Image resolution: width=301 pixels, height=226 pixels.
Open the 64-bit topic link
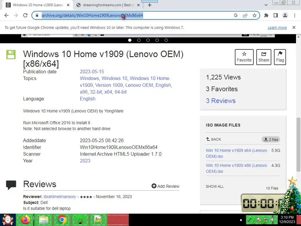tap(121, 92)
